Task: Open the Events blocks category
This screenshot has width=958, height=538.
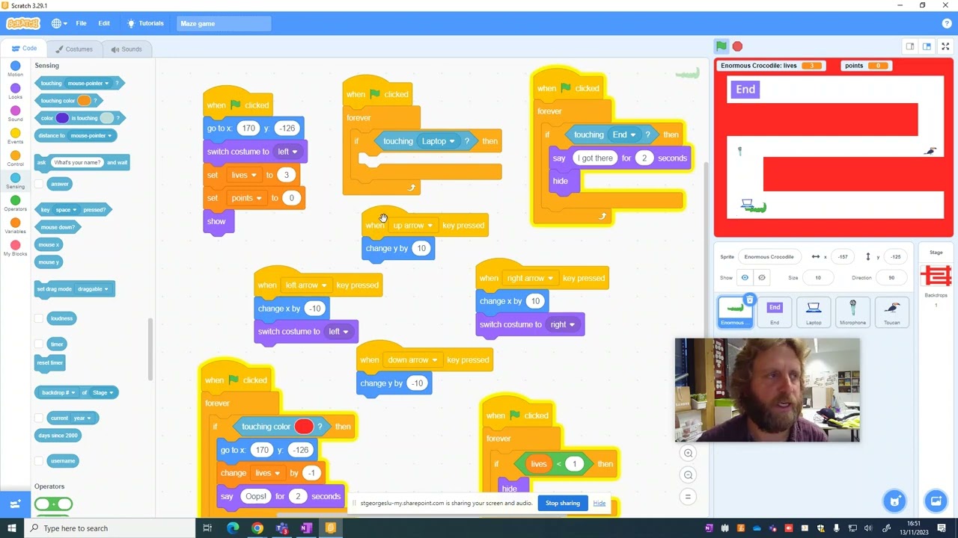Action: 15,137
